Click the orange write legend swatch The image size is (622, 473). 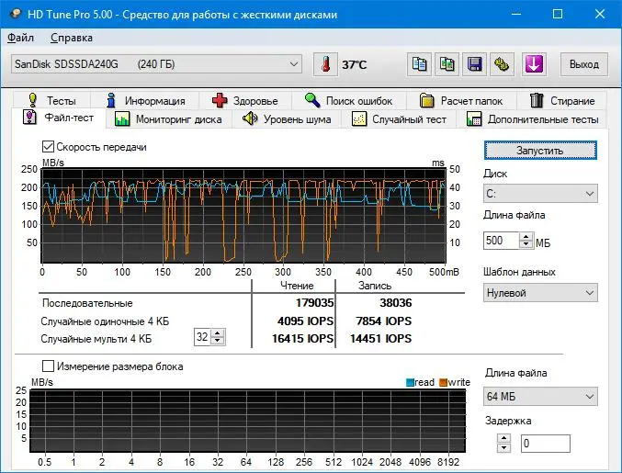pos(443,382)
